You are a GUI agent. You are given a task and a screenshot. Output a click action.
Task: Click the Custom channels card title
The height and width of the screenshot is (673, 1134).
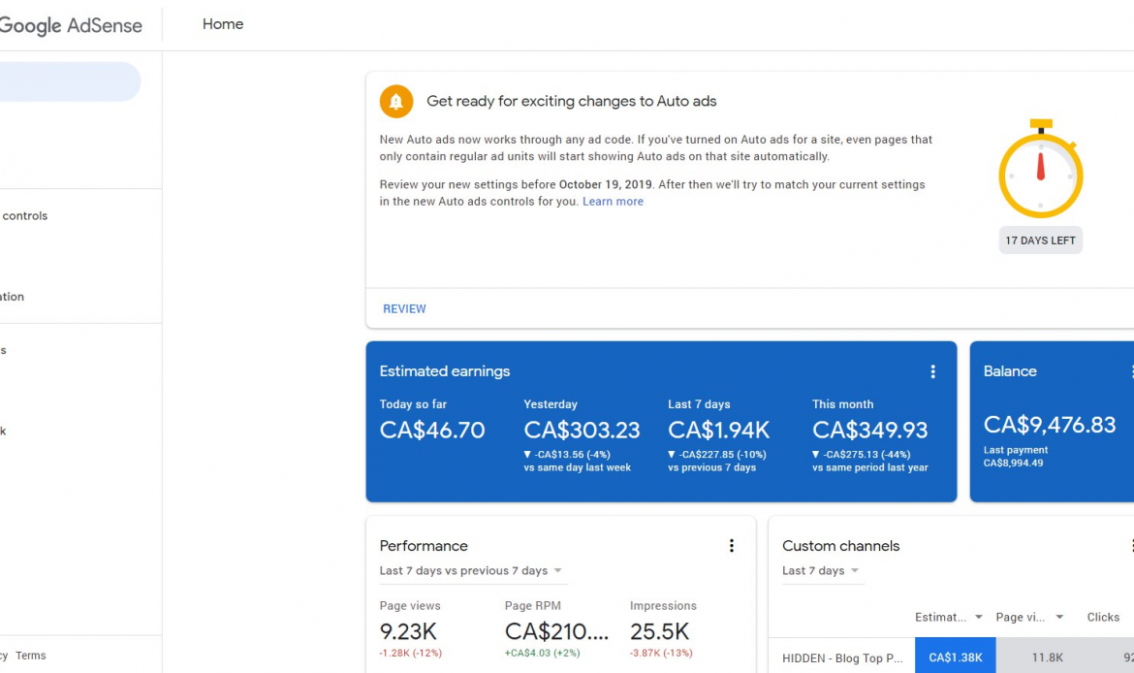pos(840,546)
